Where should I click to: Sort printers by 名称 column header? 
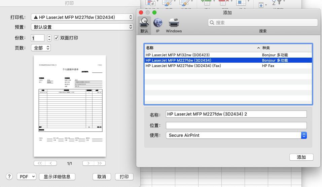(203, 48)
